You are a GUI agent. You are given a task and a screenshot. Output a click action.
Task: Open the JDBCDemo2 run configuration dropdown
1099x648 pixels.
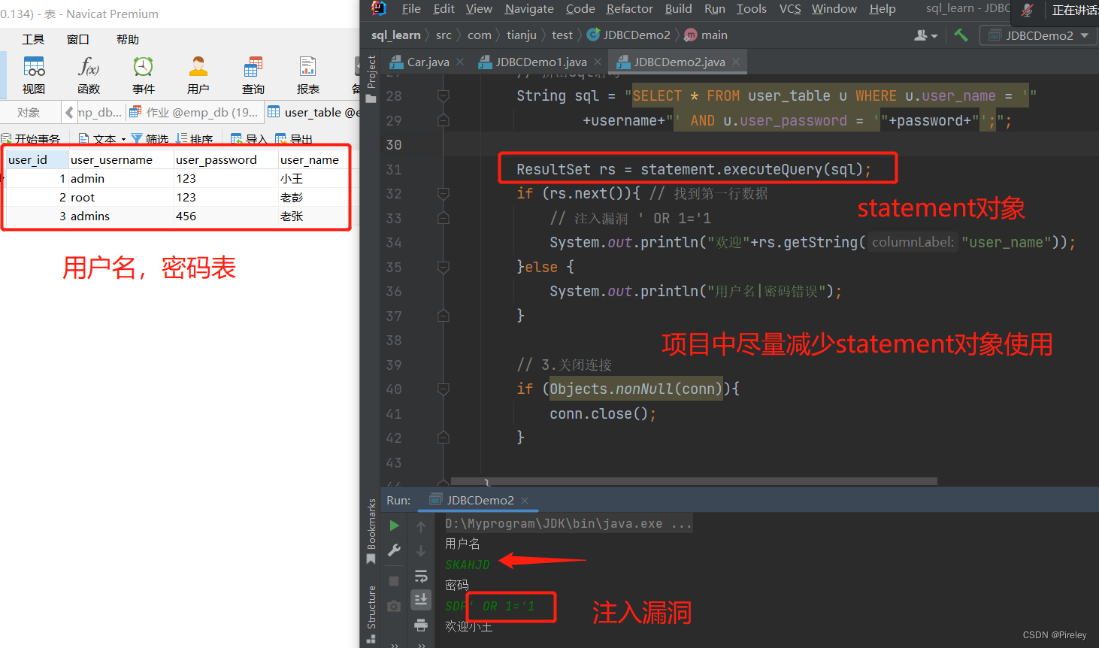coord(1039,35)
